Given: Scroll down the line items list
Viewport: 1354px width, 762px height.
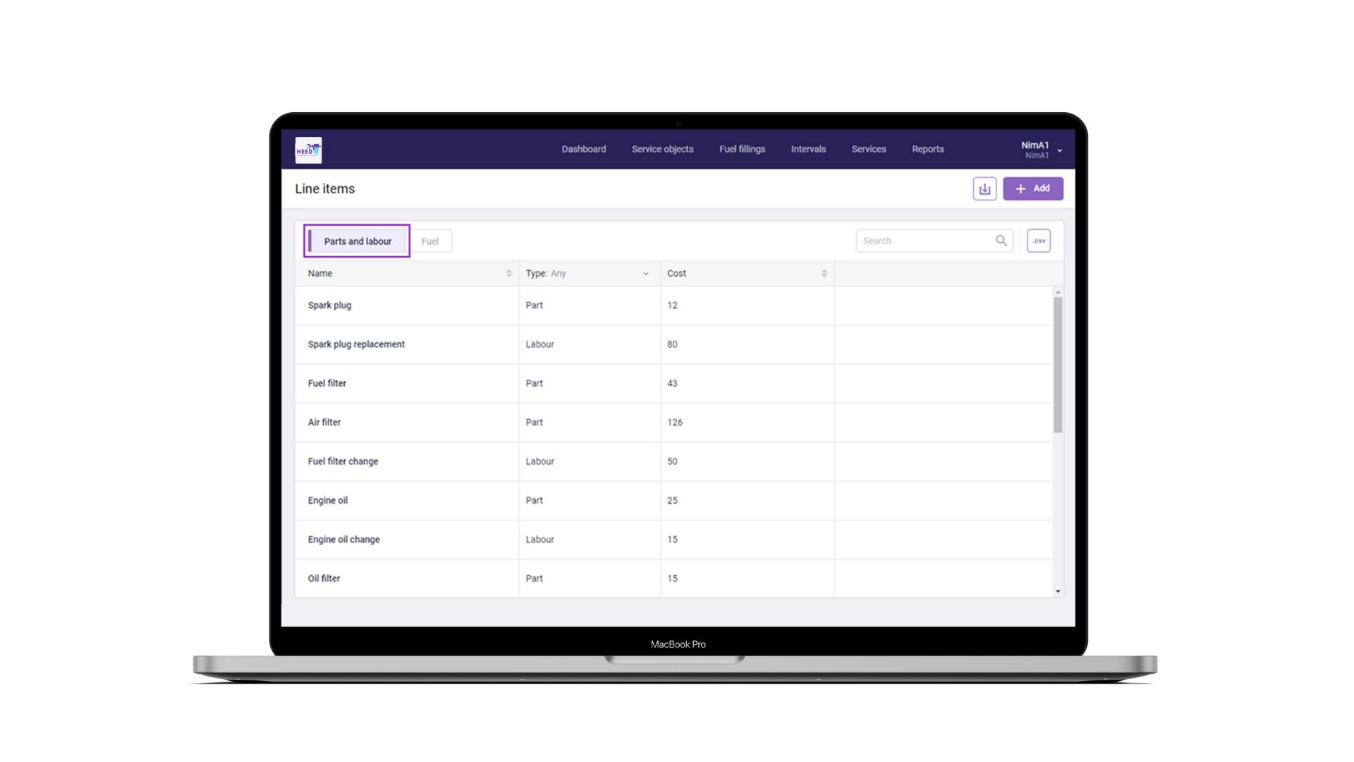Looking at the screenshot, I should 1057,592.
